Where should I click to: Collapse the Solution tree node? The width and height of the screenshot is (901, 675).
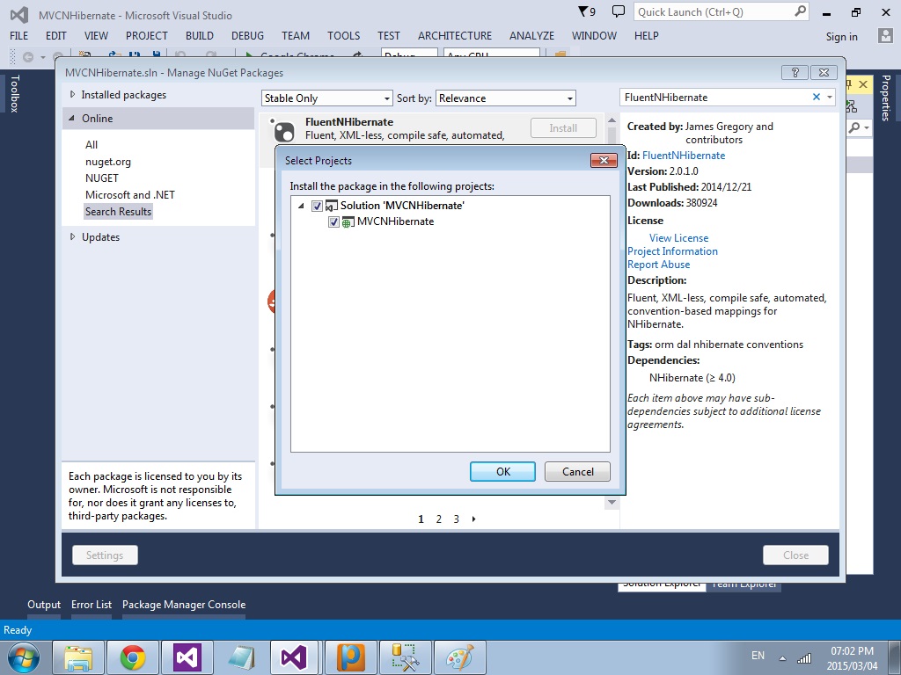[x=301, y=206]
